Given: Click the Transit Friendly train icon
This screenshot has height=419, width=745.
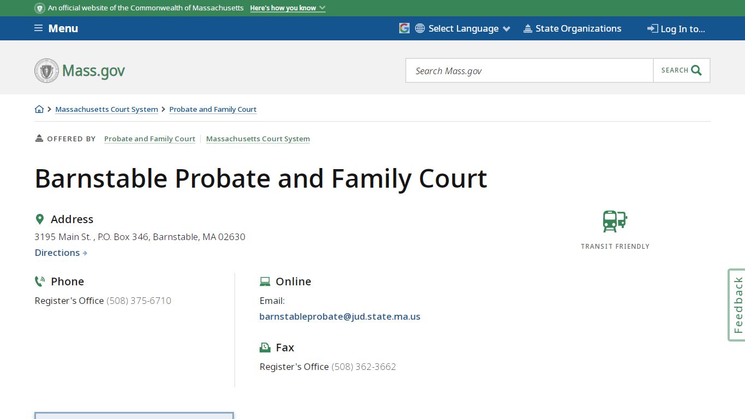Looking at the screenshot, I should click(x=615, y=222).
